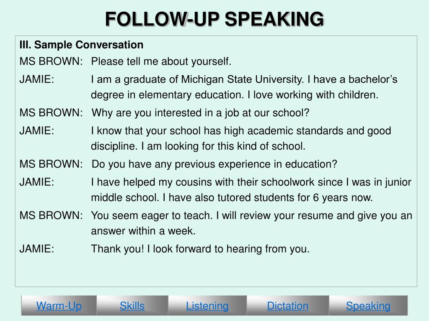Click 'tutored students for 6 years' line
Viewport: 429px width, 321px height.
(232, 197)
